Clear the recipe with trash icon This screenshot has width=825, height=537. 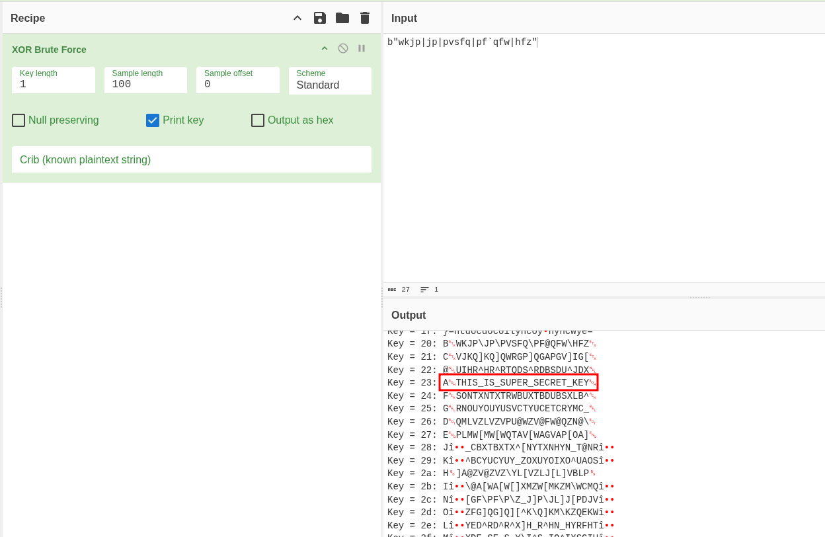[365, 18]
